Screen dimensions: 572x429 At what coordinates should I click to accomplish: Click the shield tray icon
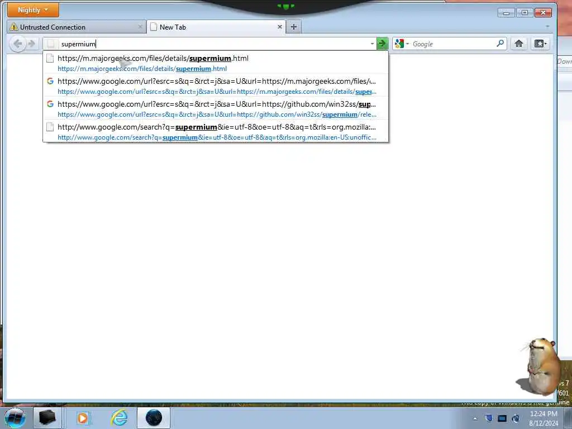click(489, 418)
